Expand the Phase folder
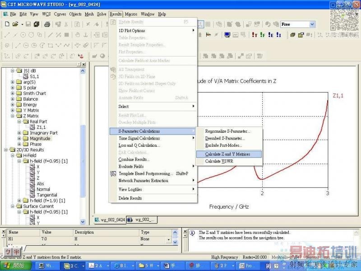This screenshot has width=361, height=271. [x=19, y=144]
